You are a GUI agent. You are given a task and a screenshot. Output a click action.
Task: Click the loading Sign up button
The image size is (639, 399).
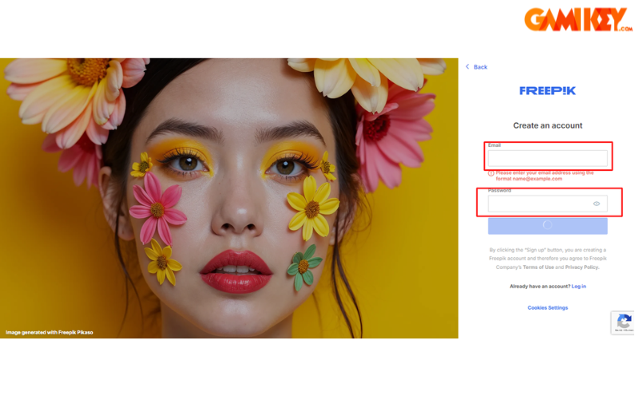pyautogui.click(x=547, y=226)
